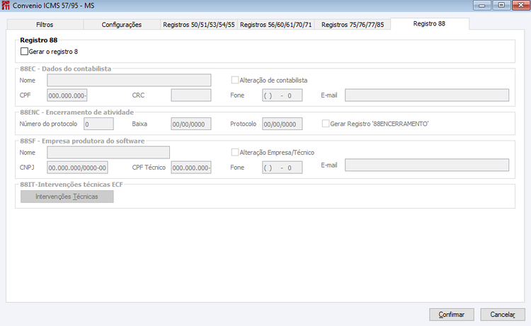Click the '88IT-Intervenções técnicas ECF' heading
Viewport: 531px width, 326px height.
click(x=72, y=185)
